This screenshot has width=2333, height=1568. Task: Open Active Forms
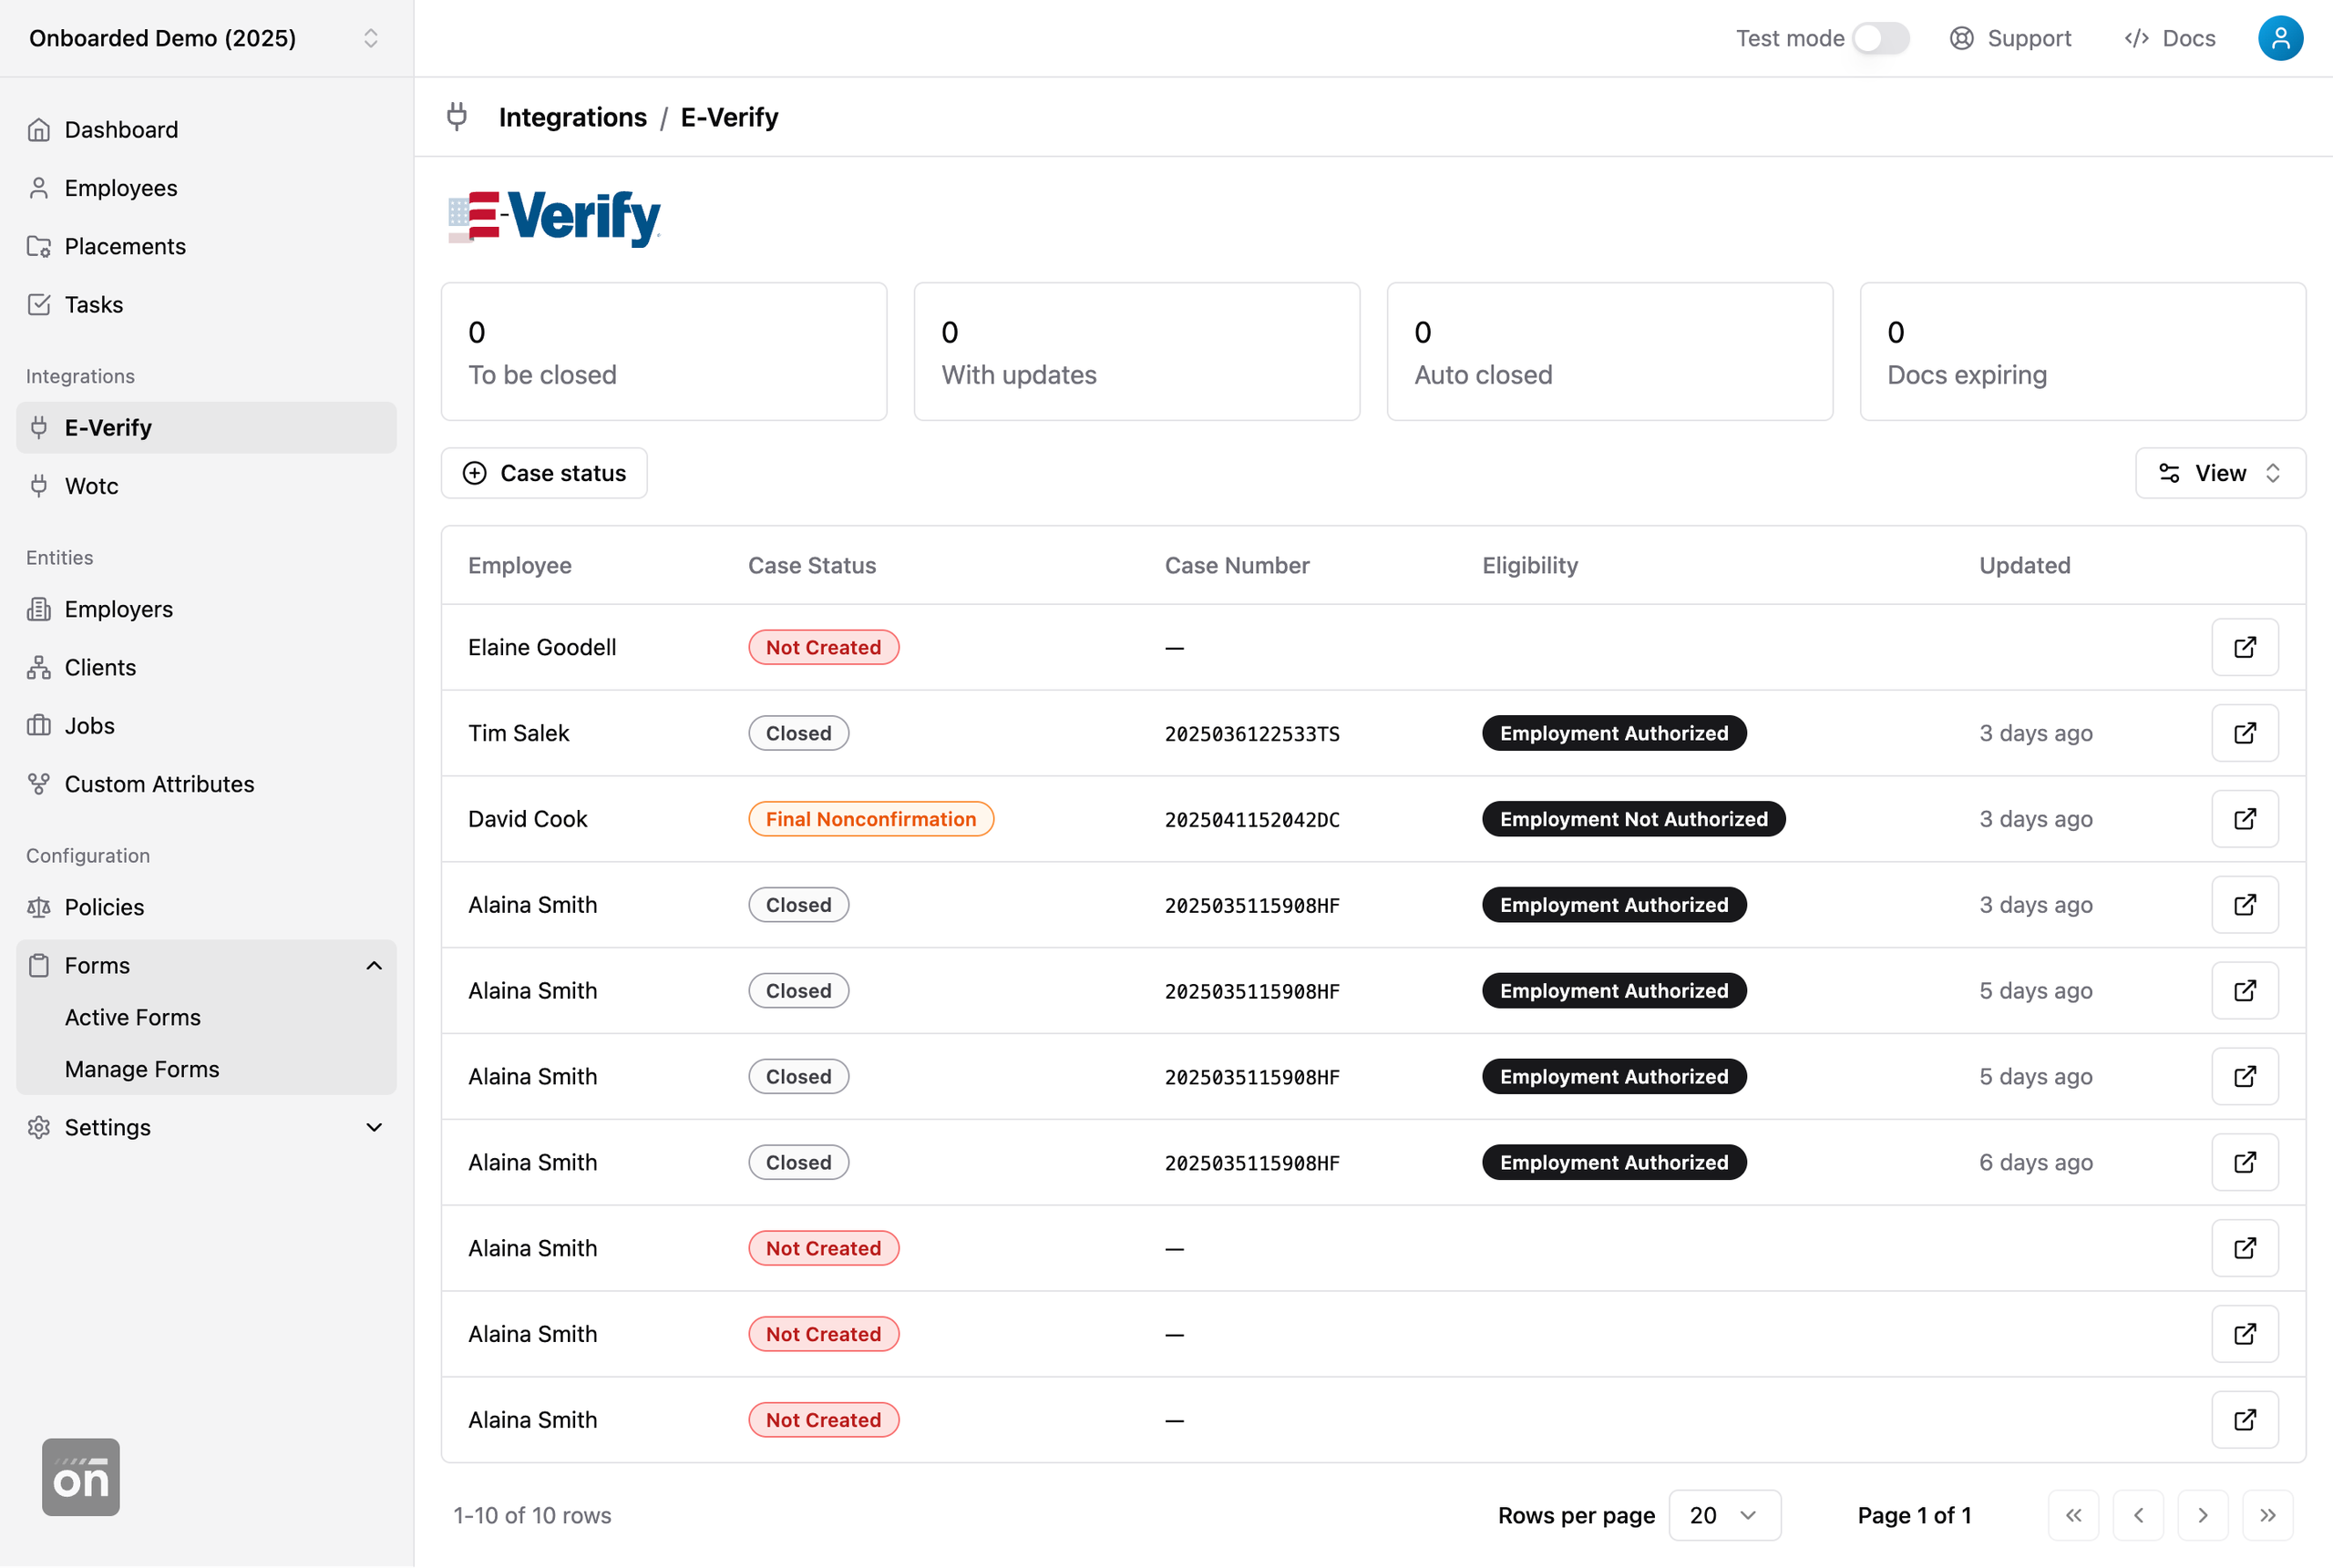tap(133, 1017)
